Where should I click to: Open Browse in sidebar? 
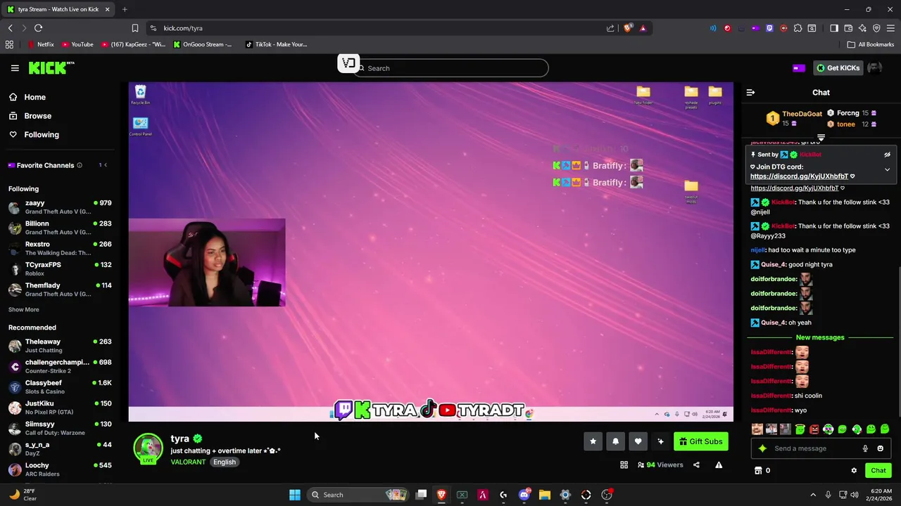coord(37,116)
